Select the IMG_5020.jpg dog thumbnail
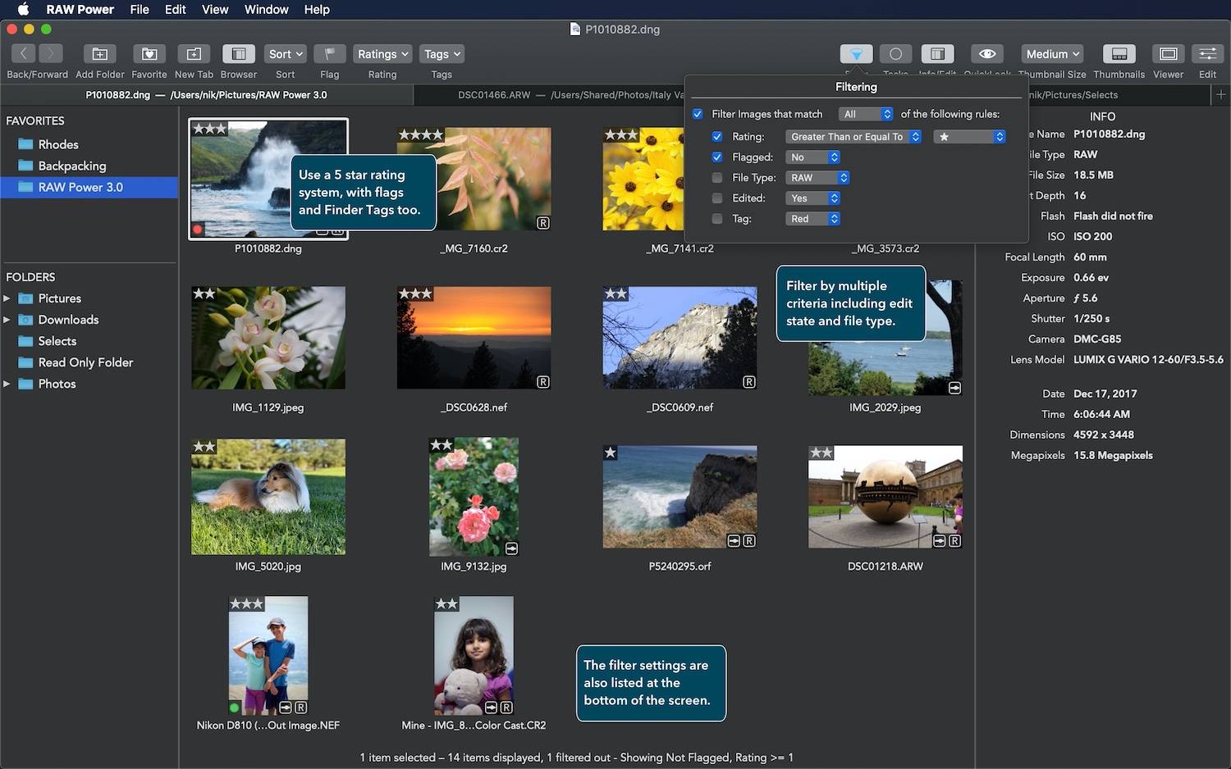Viewport: 1231px width, 769px height. (x=268, y=497)
